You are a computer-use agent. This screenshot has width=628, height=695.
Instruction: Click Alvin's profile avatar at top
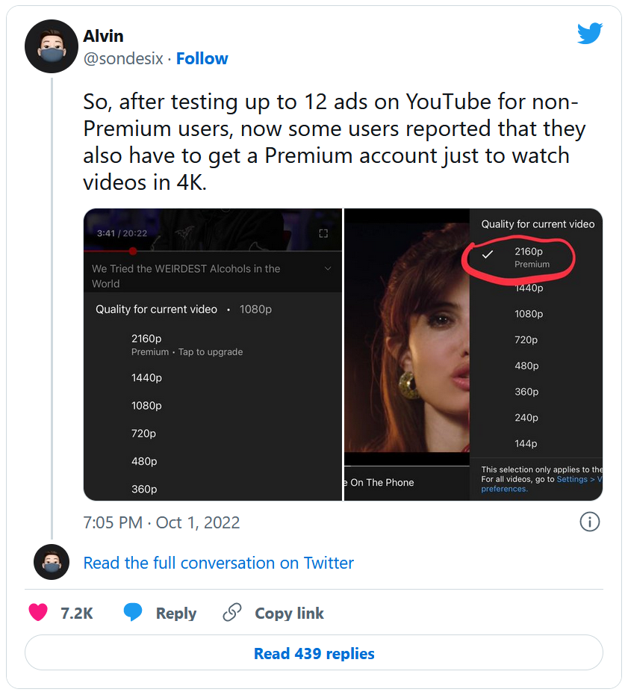pos(52,46)
